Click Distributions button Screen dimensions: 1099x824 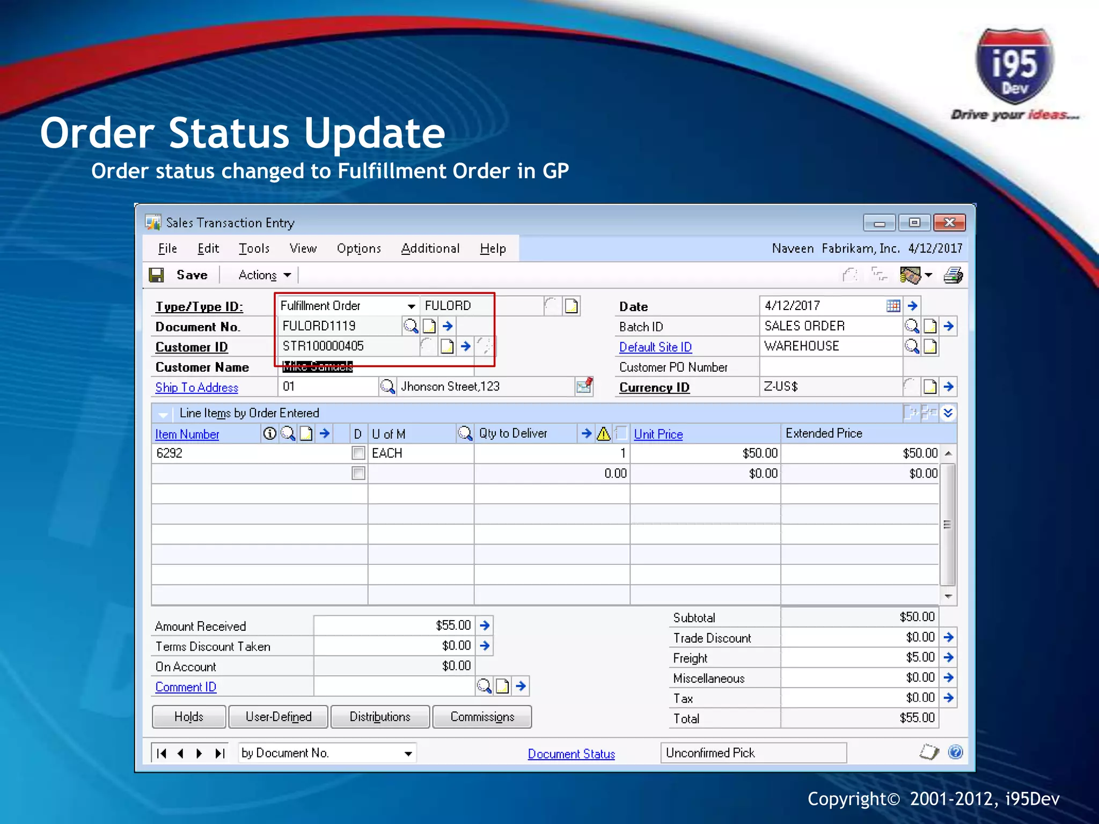[380, 717]
